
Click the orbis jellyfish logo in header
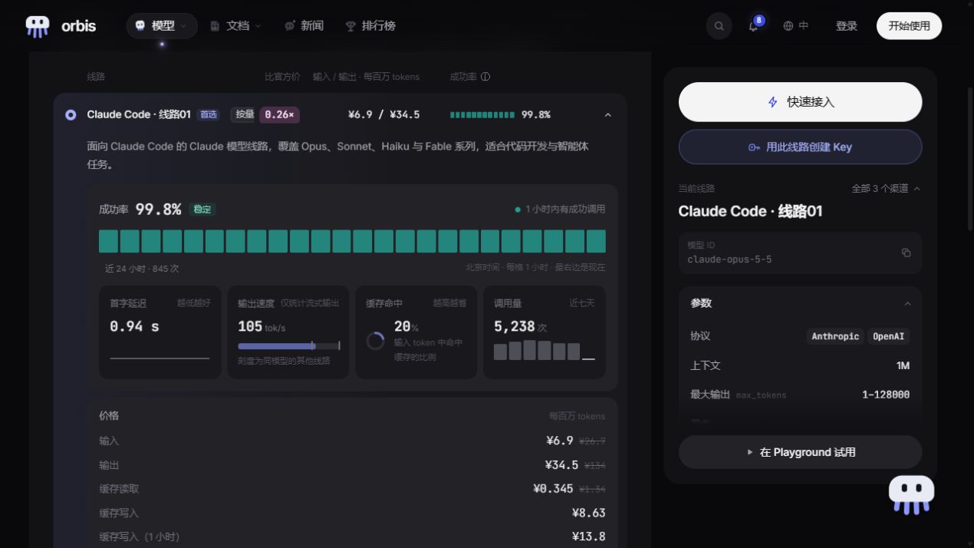[38, 26]
